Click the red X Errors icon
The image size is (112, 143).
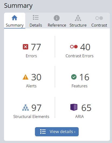26,47
